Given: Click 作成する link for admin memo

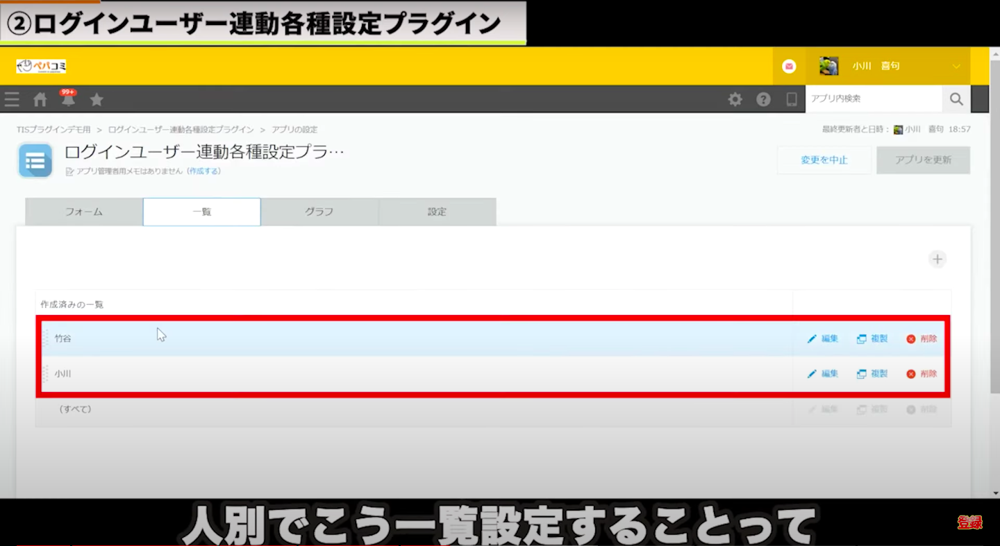Looking at the screenshot, I should pos(203,171).
